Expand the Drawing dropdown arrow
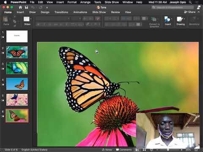203x152 pixels. click(184, 19)
